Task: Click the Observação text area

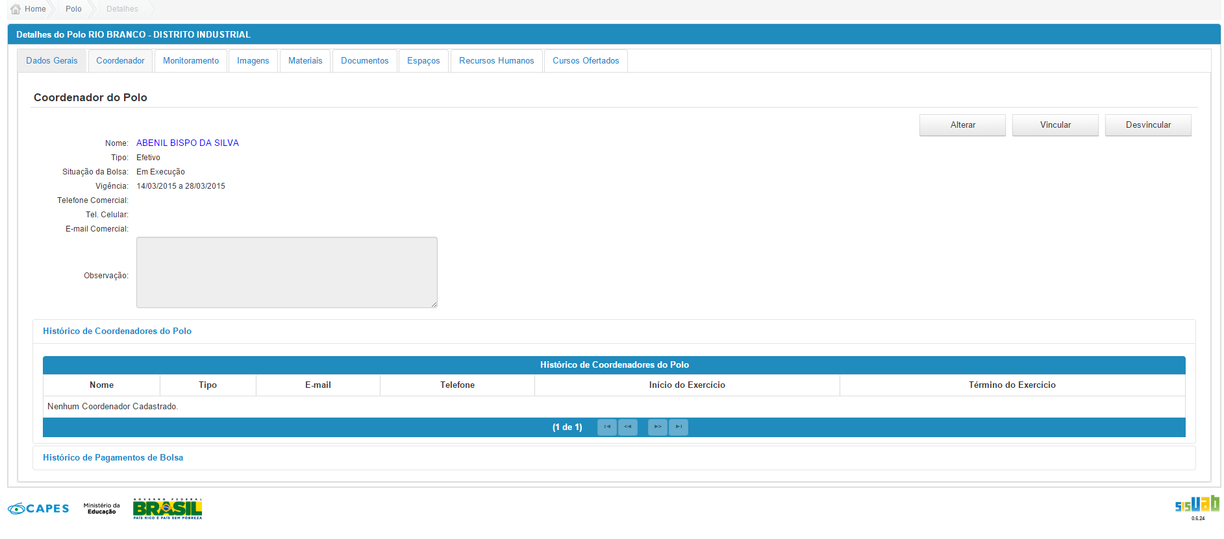Action: pos(286,272)
